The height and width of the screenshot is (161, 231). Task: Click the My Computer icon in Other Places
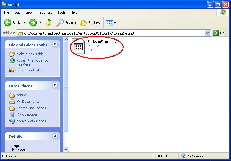(12, 115)
